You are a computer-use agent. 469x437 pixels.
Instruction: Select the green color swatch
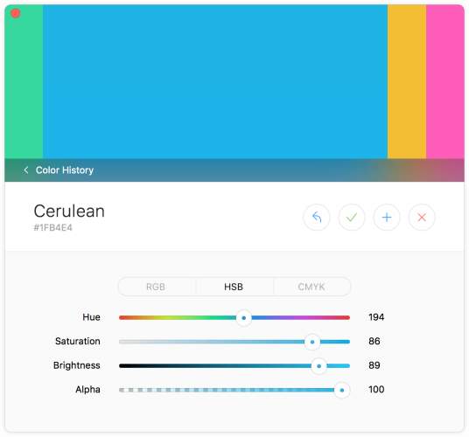tap(24, 81)
